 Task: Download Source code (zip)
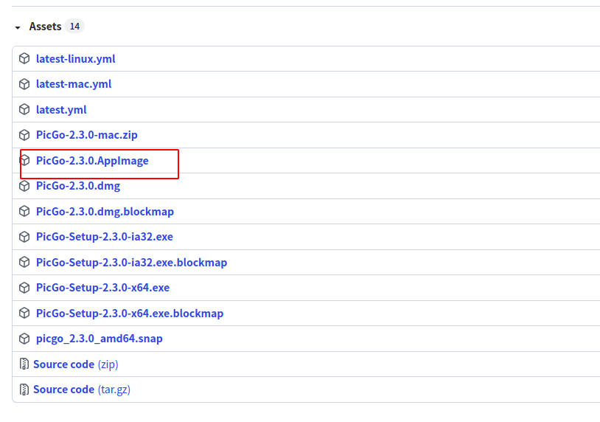[x=76, y=364]
